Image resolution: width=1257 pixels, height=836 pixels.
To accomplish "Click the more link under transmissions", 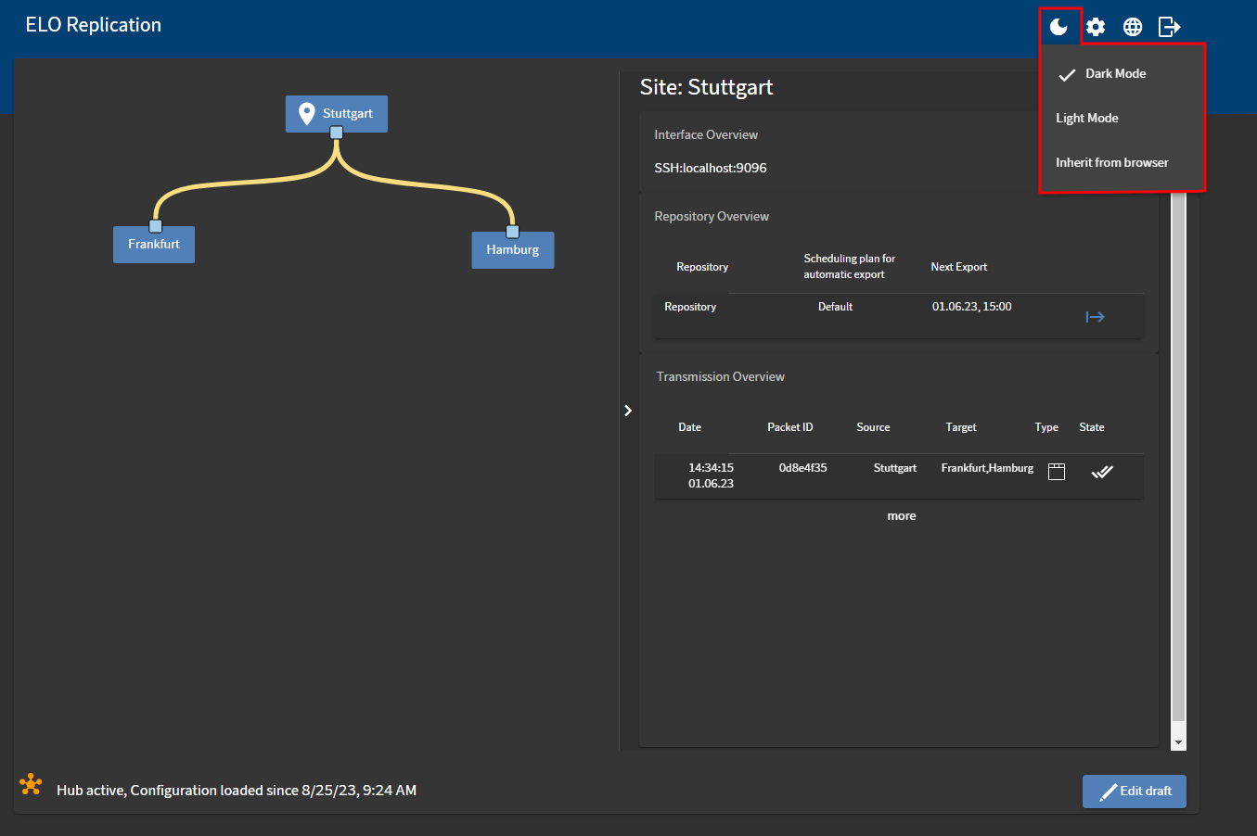I will click(902, 516).
